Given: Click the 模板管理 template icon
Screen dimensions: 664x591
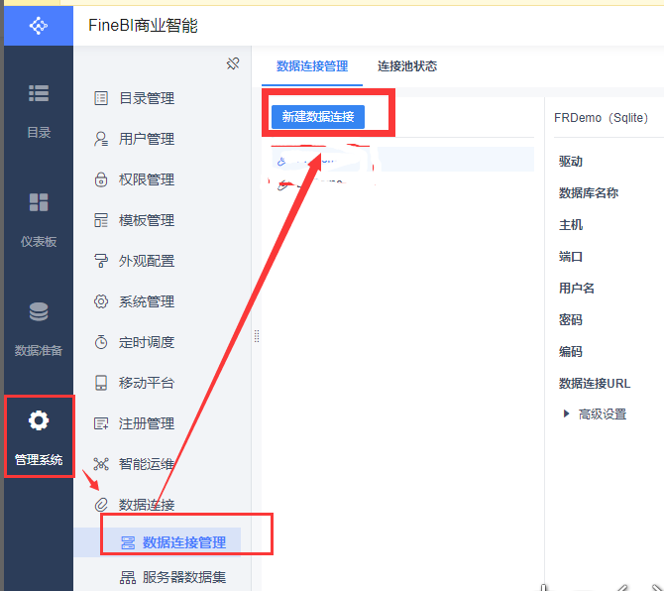Looking at the screenshot, I should click(101, 220).
